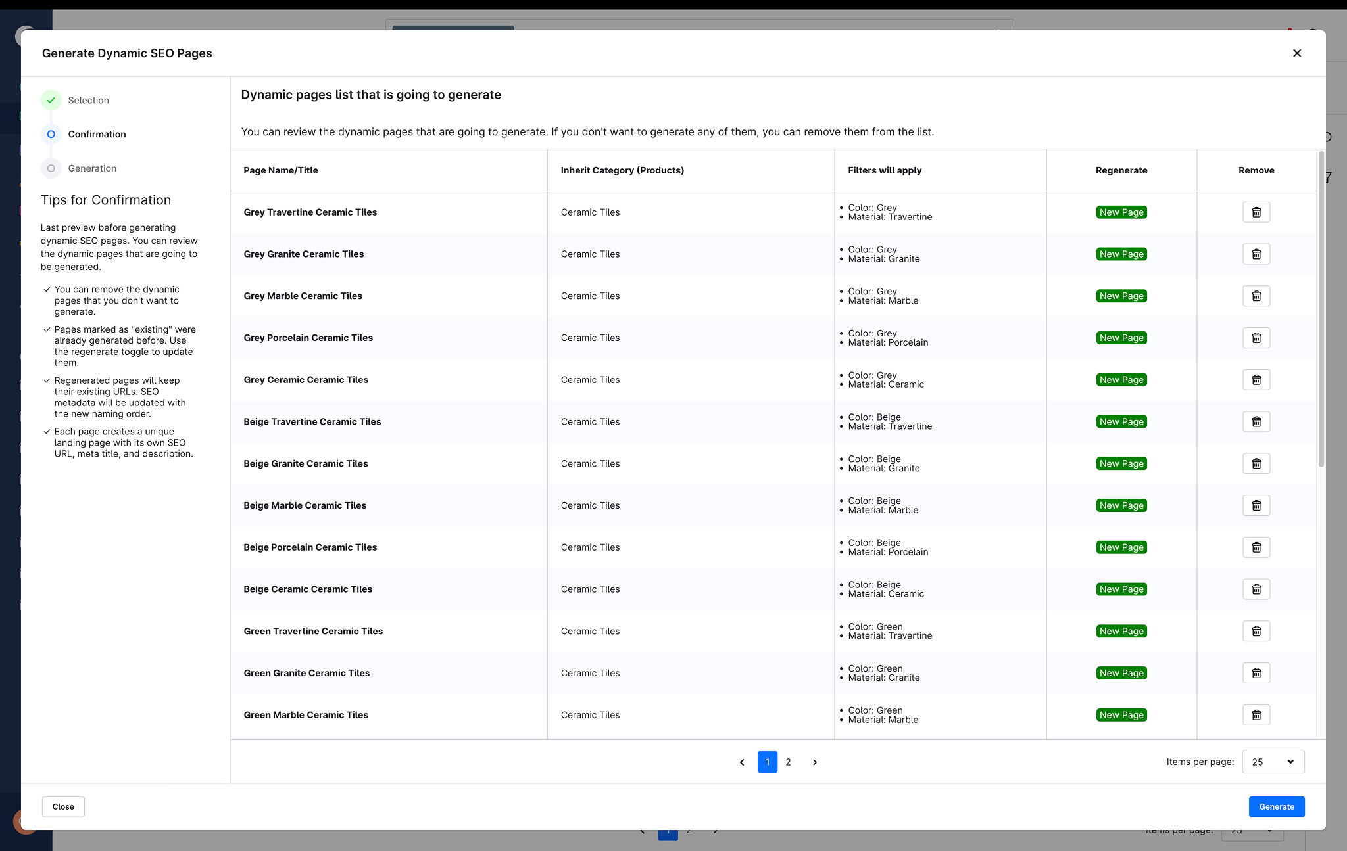This screenshot has width=1347, height=851.
Task: Click Material: Porcelain filter in Grey Porcelain row
Action: [x=888, y=343]
